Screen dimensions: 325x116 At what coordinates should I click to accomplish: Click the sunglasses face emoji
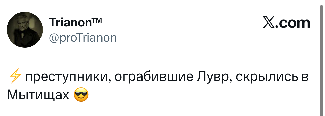pos(81,95)
